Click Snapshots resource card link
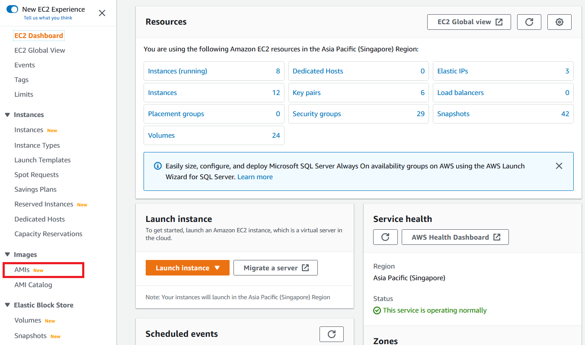Viewport: 585px width, 345px height. [453, 114]
